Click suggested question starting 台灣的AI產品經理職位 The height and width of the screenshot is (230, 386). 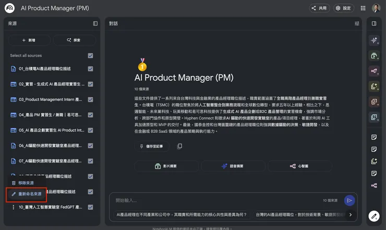(299, 215)
